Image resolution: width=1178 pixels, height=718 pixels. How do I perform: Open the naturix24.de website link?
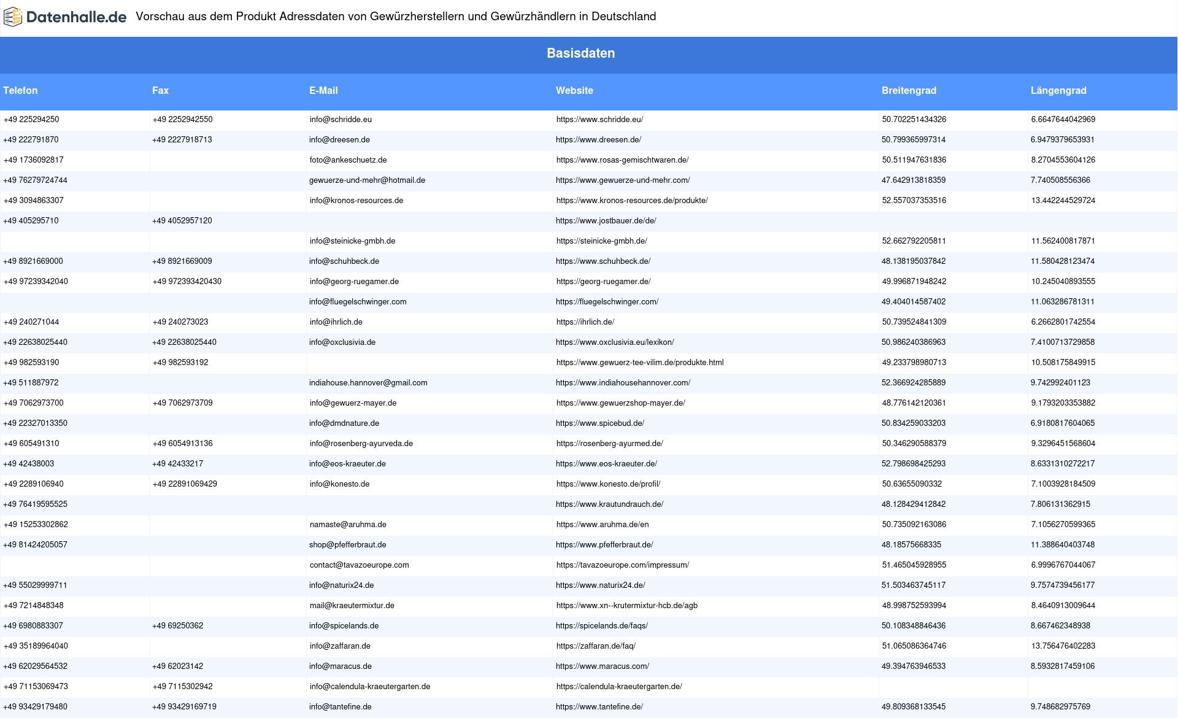pos(600,585)
